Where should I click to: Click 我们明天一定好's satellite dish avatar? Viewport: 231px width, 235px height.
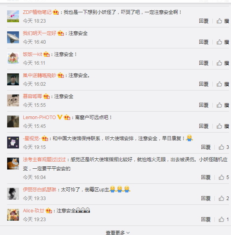(x=13, y=37)
